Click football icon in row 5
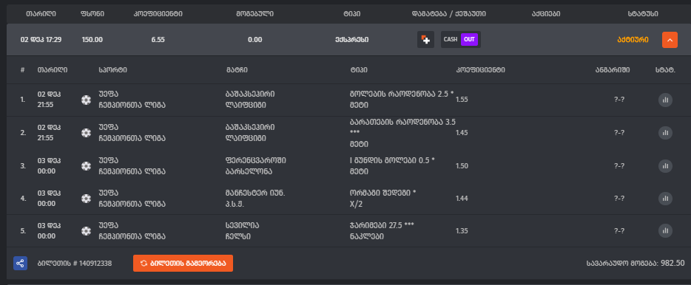This screenshot has width=691, height=285. click(x=86, y=230)
